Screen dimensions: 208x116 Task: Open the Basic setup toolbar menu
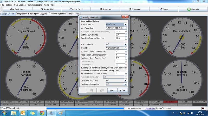(x=18, y=9)
